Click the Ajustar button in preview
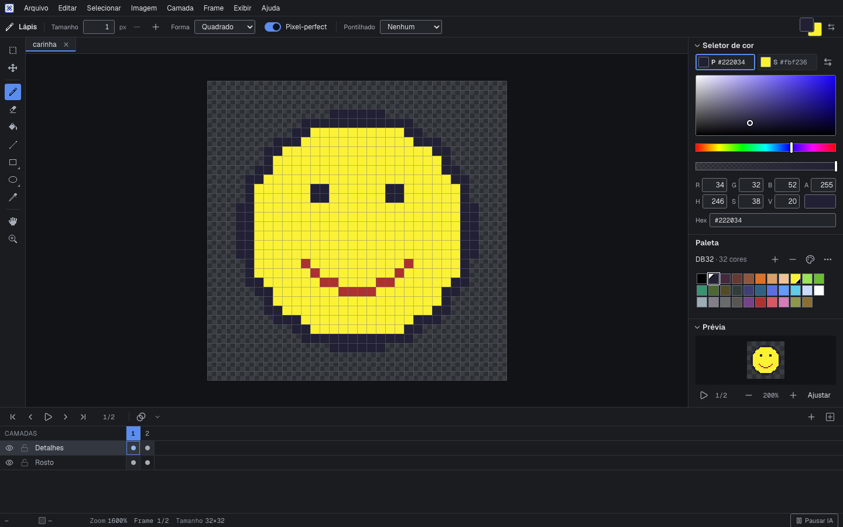 (x=819, y=395)
